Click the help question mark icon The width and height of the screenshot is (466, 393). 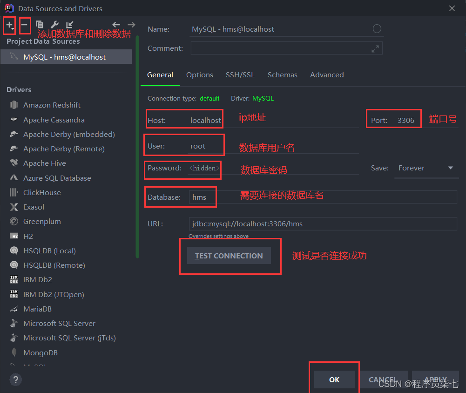pos(16,379)
